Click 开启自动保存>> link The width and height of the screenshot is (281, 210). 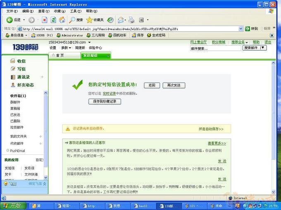(211, 129)
